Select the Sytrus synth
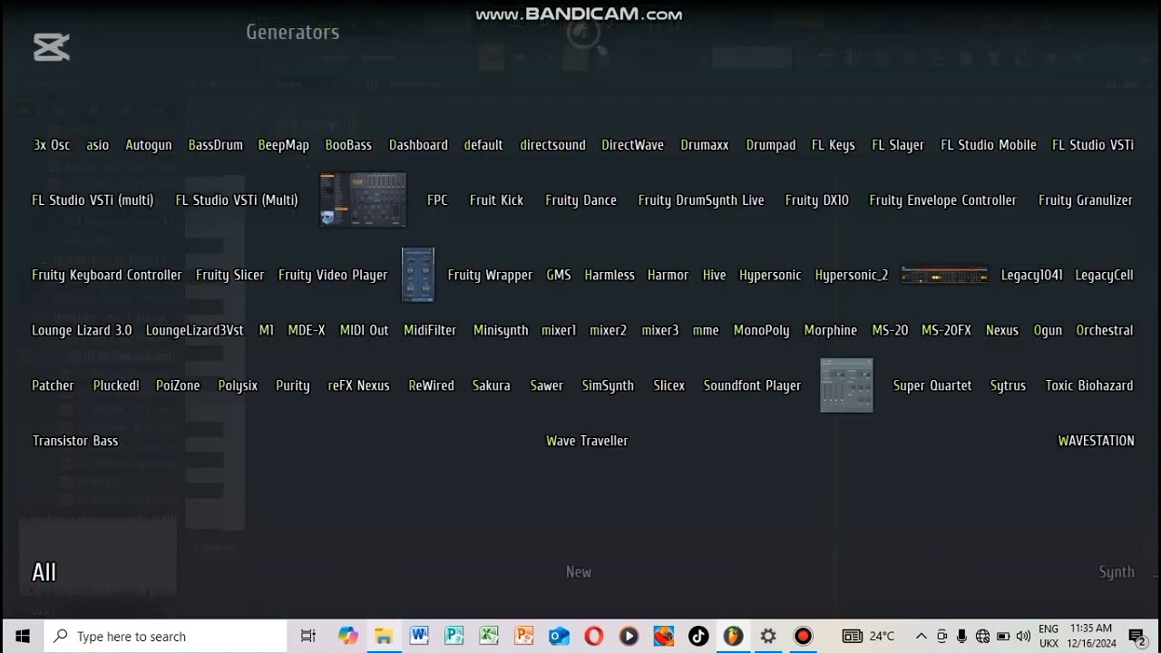Image resolution: width=1161 pixels, height=653 pixels. coord(1008,385)
